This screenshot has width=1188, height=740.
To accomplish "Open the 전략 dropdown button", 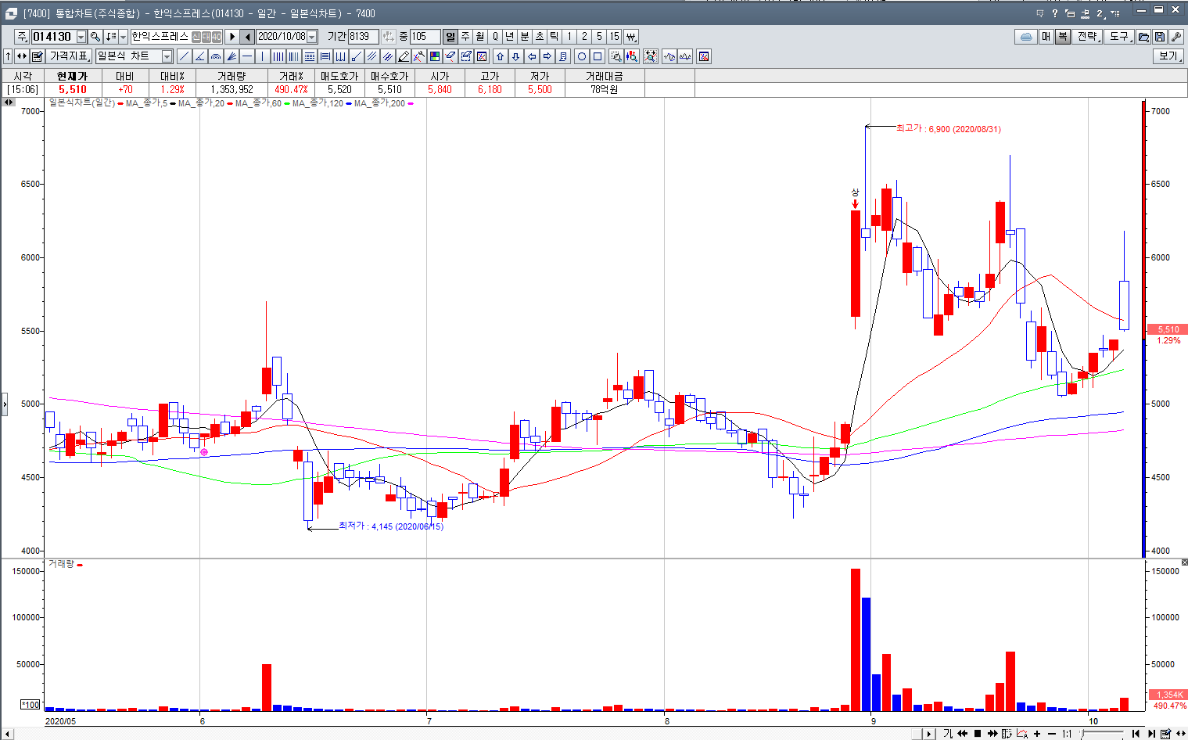I will (1089, 37).
